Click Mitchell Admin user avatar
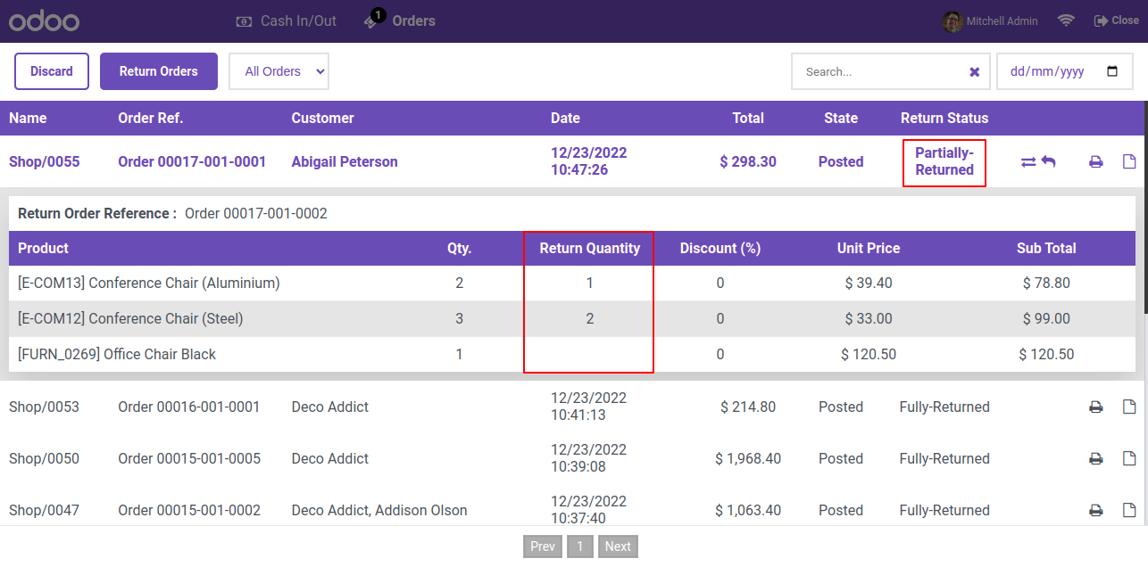This screenshot has width=1148, height=567. click(953, 21)
